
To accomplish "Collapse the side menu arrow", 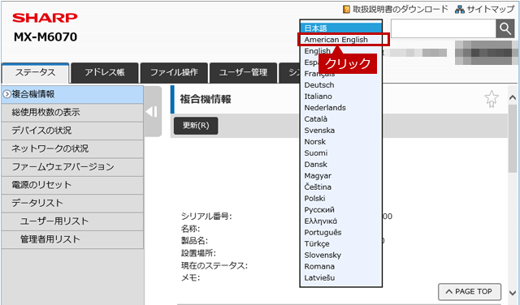I will click(x=152, y=112).
